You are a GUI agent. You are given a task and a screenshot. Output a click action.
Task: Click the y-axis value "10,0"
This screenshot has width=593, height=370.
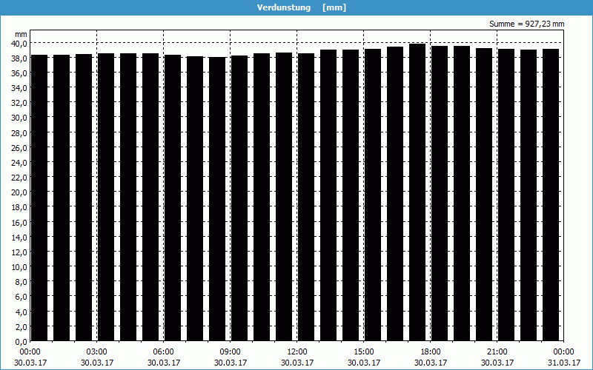19,267
